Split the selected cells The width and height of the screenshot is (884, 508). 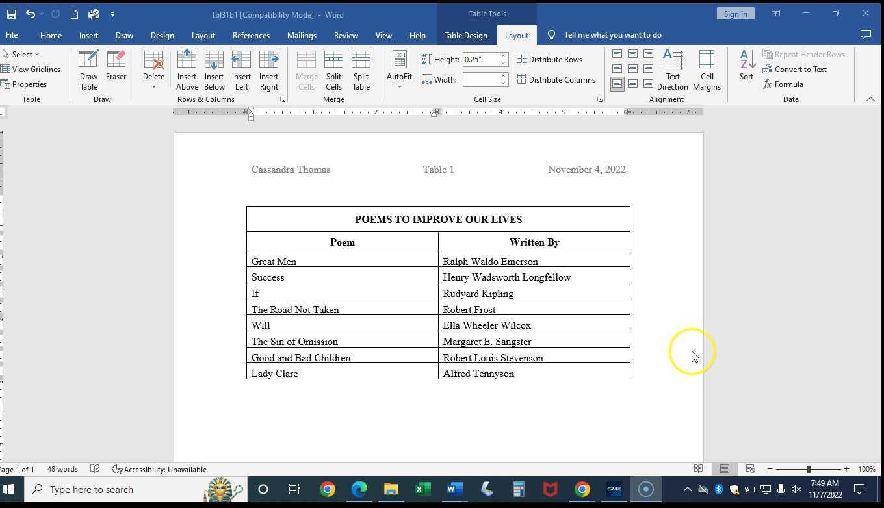(333, 70)
